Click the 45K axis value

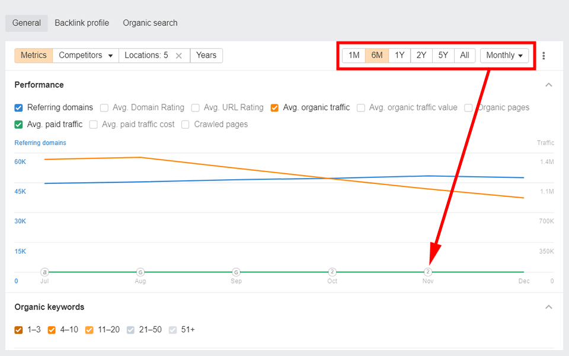pyautogui.click(x=20, y=192)
